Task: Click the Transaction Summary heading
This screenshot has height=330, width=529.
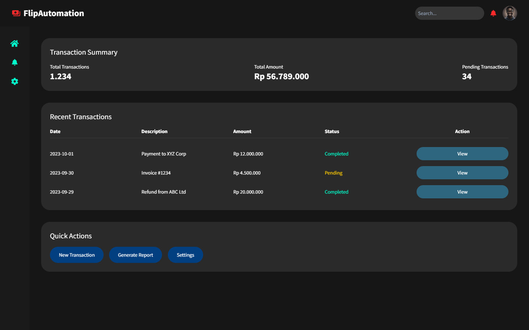Action: point(83,52)
